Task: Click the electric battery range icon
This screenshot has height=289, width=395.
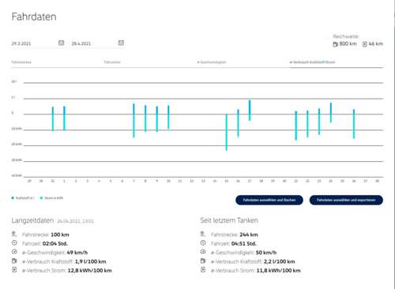Action: (365, 44)
